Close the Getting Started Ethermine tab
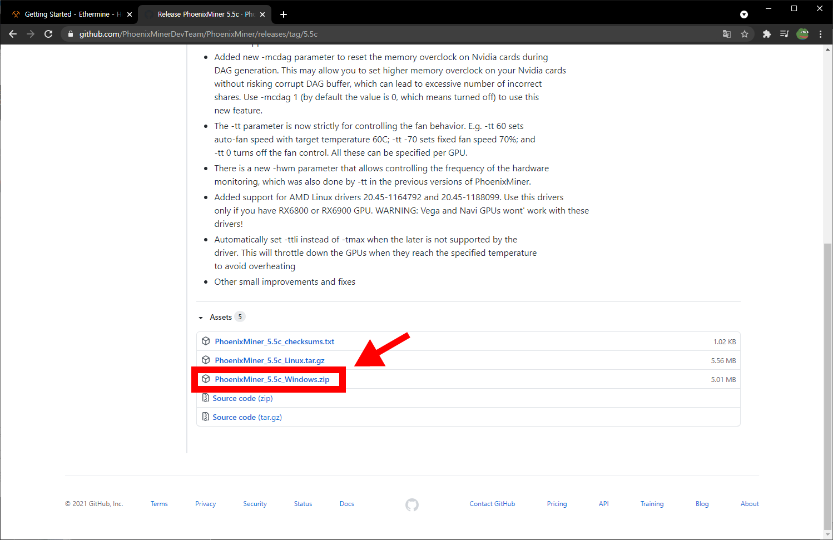Screen dimensions: 833x540 click(130, 14)
